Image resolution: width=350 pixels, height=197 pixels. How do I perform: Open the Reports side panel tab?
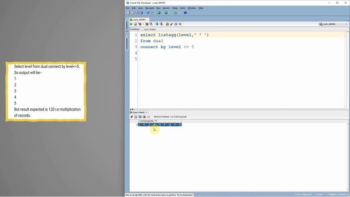127,27
